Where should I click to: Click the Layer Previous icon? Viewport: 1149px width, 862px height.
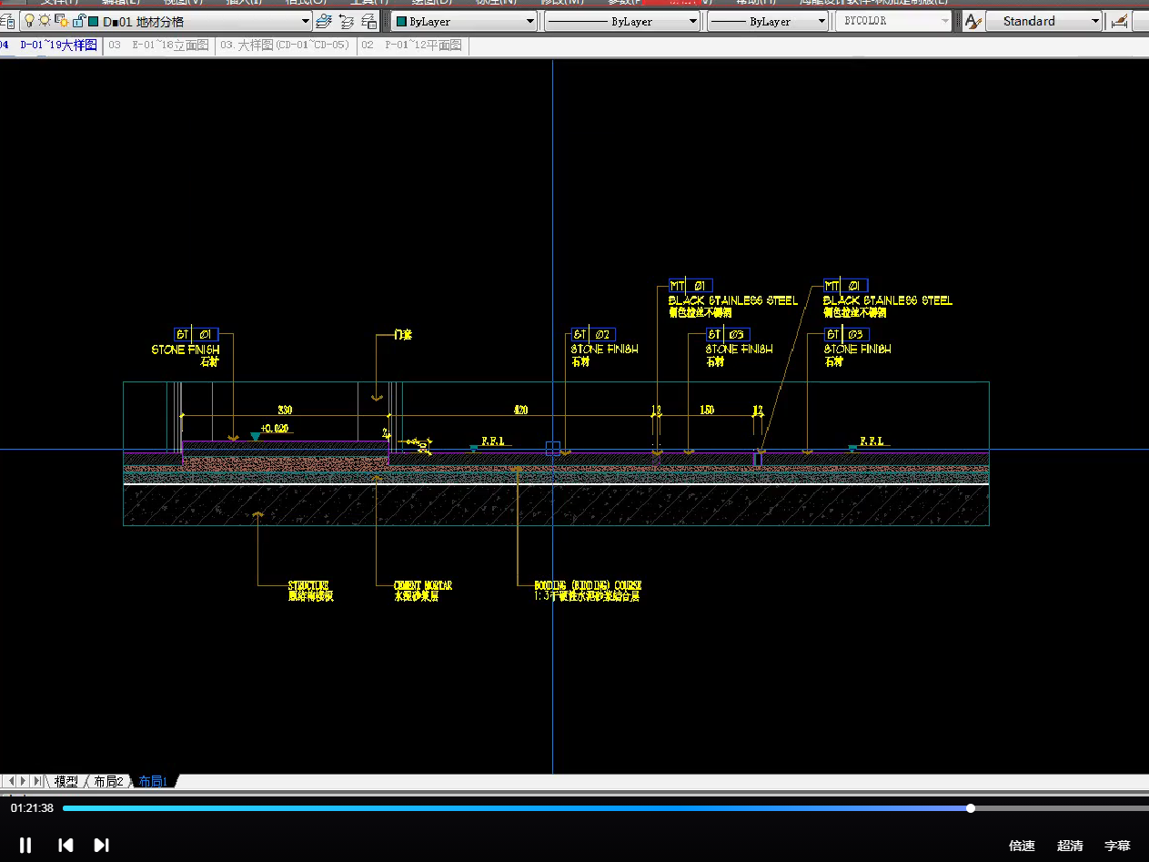(346, 21)
